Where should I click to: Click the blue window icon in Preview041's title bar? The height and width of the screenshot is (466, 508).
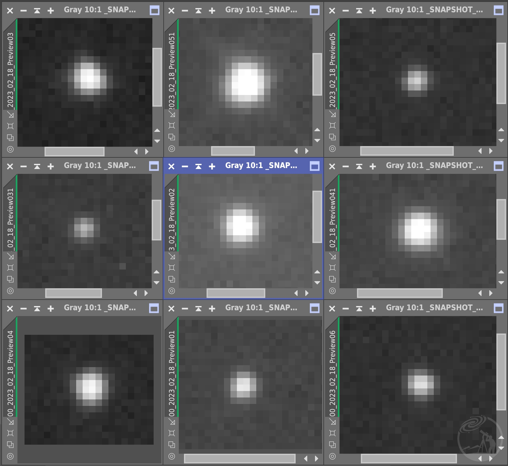pos(499,166)
